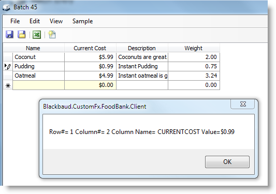276x194 pixels.
Task: Sort by the Current Cost column header
Action: pos(90,48)
